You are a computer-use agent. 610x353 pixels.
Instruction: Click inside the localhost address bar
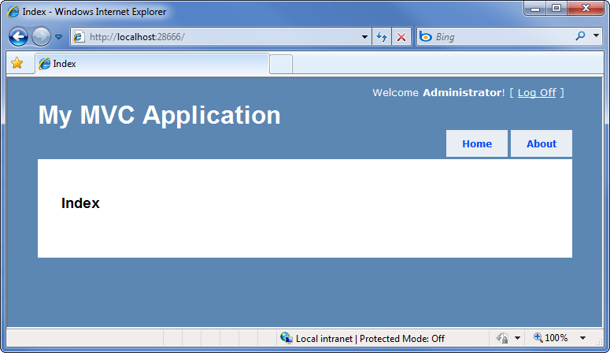[x=220, y=37]
